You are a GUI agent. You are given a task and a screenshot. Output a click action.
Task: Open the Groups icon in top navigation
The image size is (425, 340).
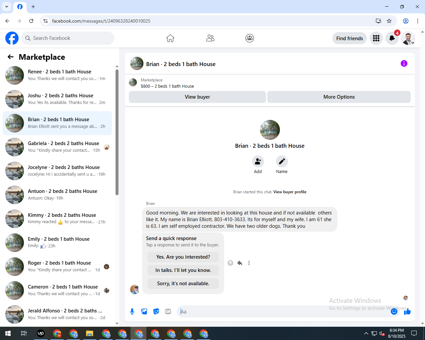tap(250, 38)
